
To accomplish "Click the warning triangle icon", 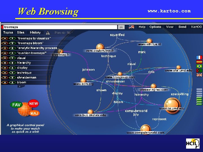I will (x=48, y=33).
